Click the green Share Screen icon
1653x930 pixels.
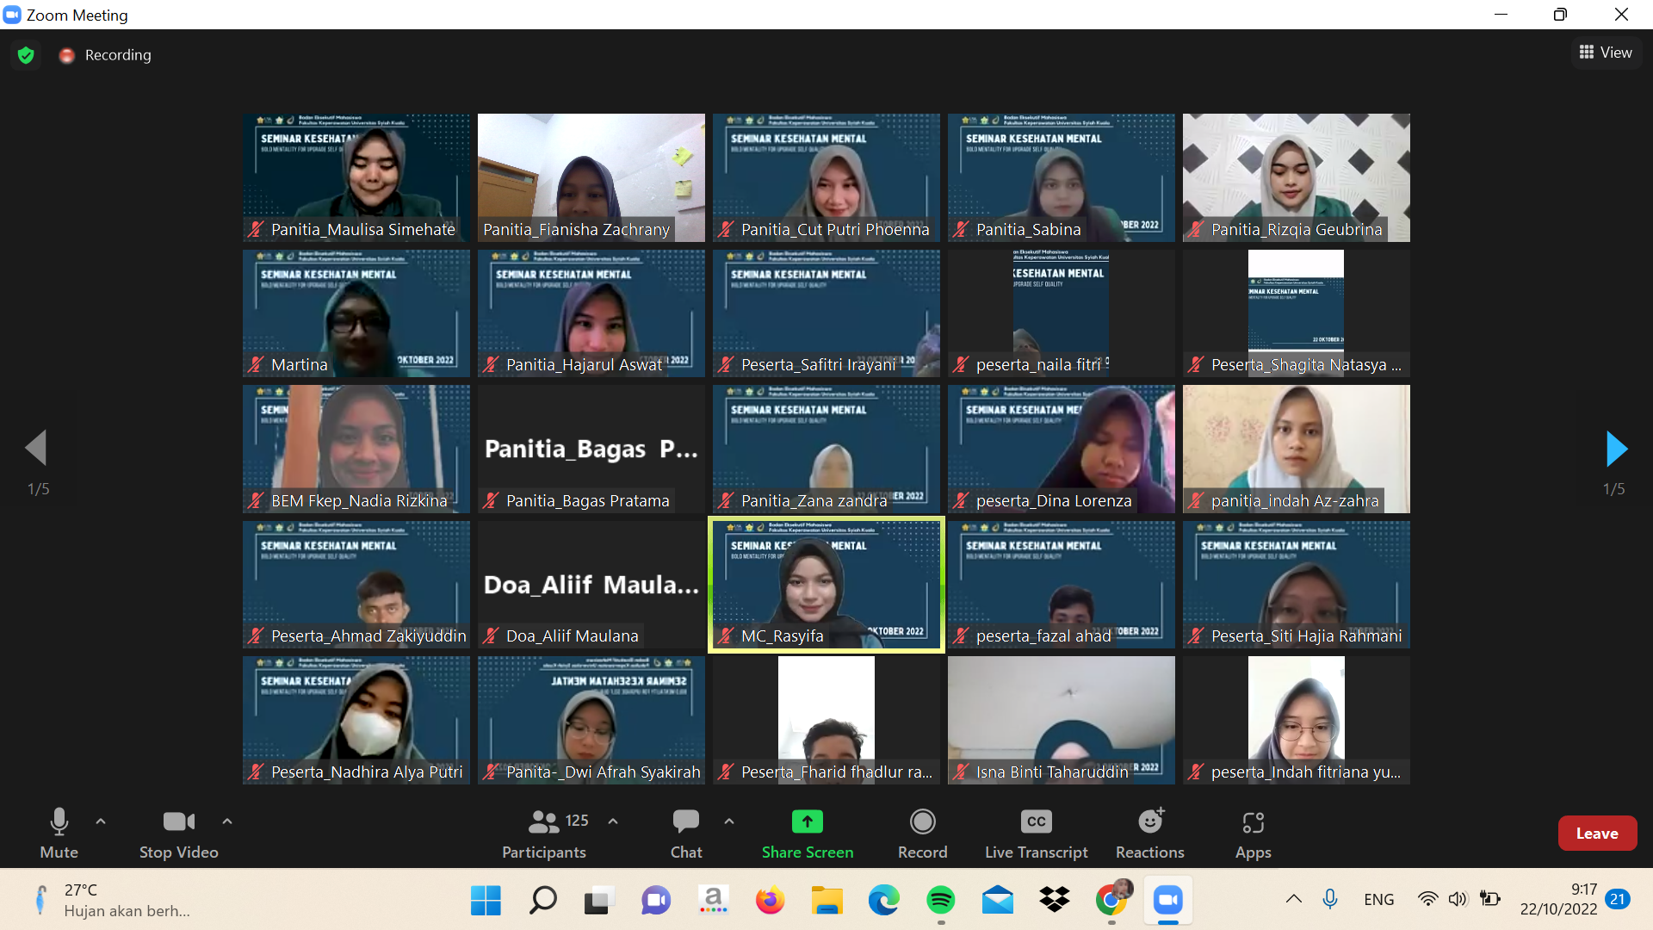807,822
